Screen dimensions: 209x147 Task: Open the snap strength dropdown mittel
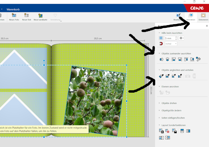(x=171, y=44)
